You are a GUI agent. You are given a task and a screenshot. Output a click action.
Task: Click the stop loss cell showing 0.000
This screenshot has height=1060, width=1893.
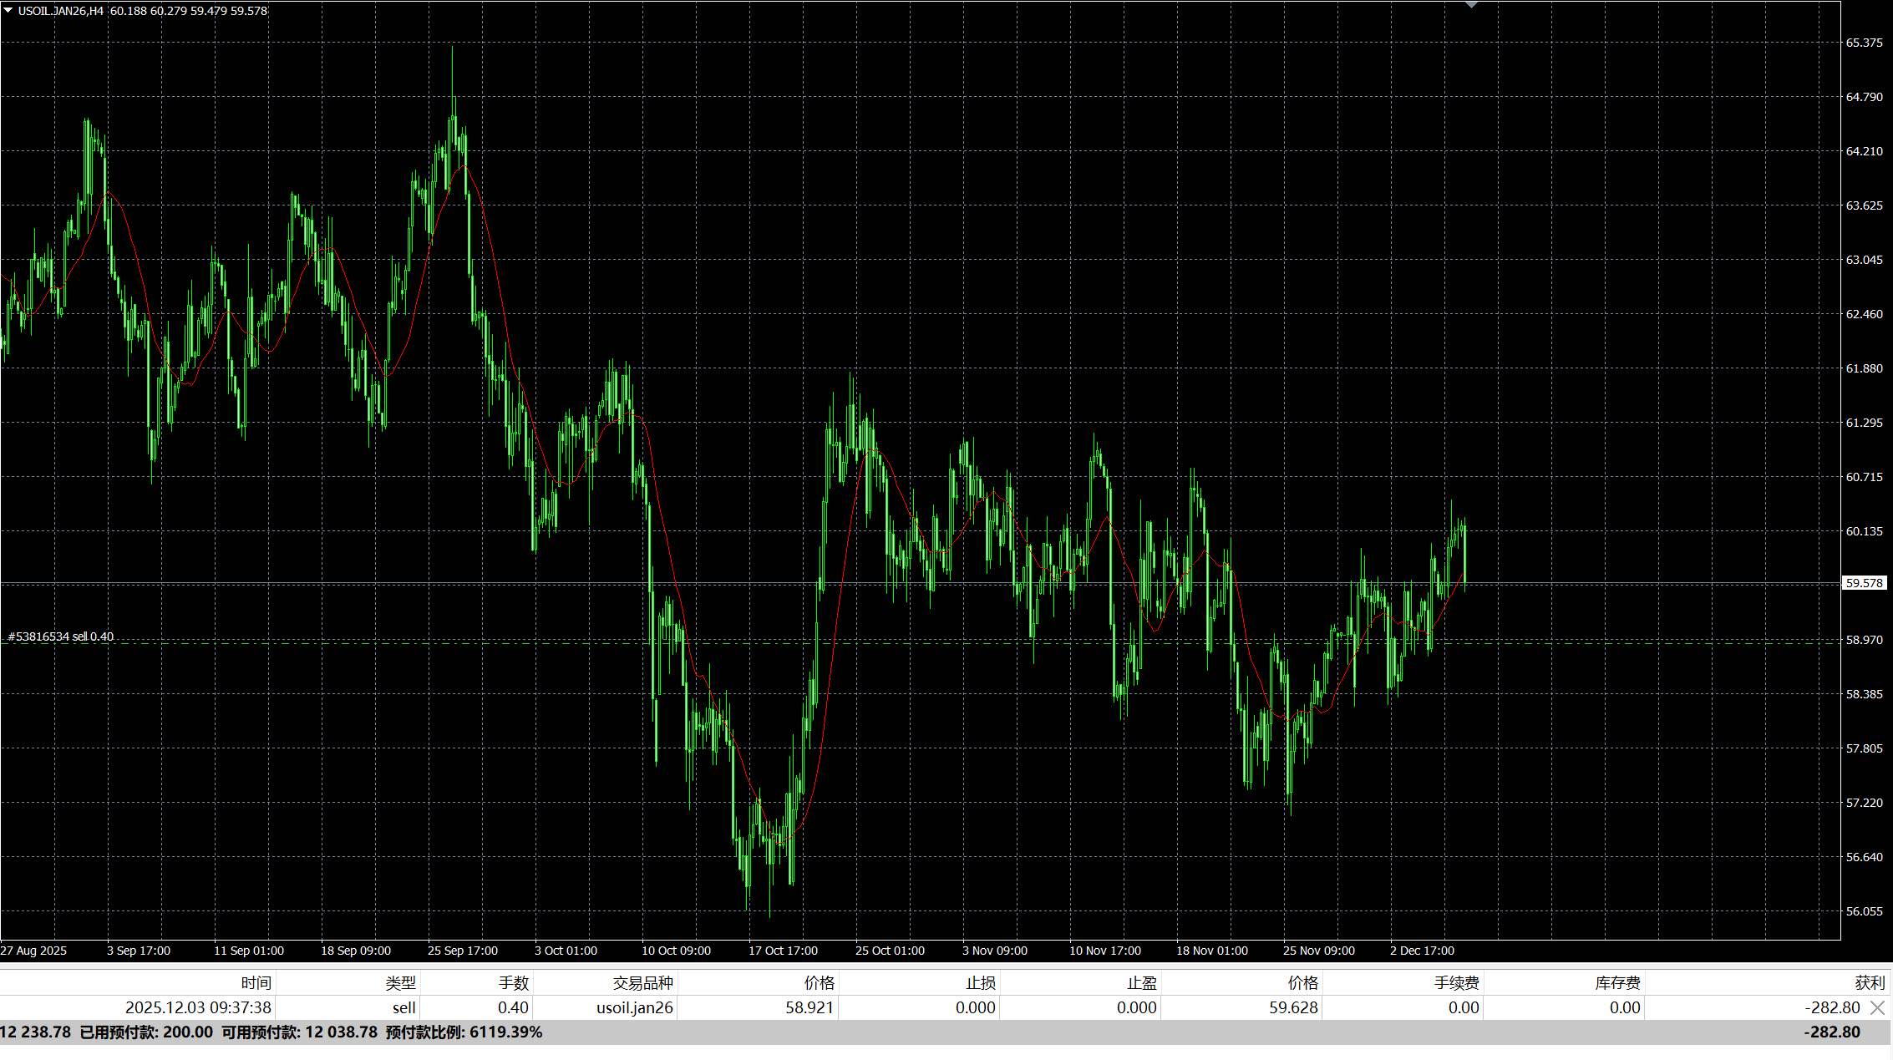pyautogui.click(x=975, y=1007)
